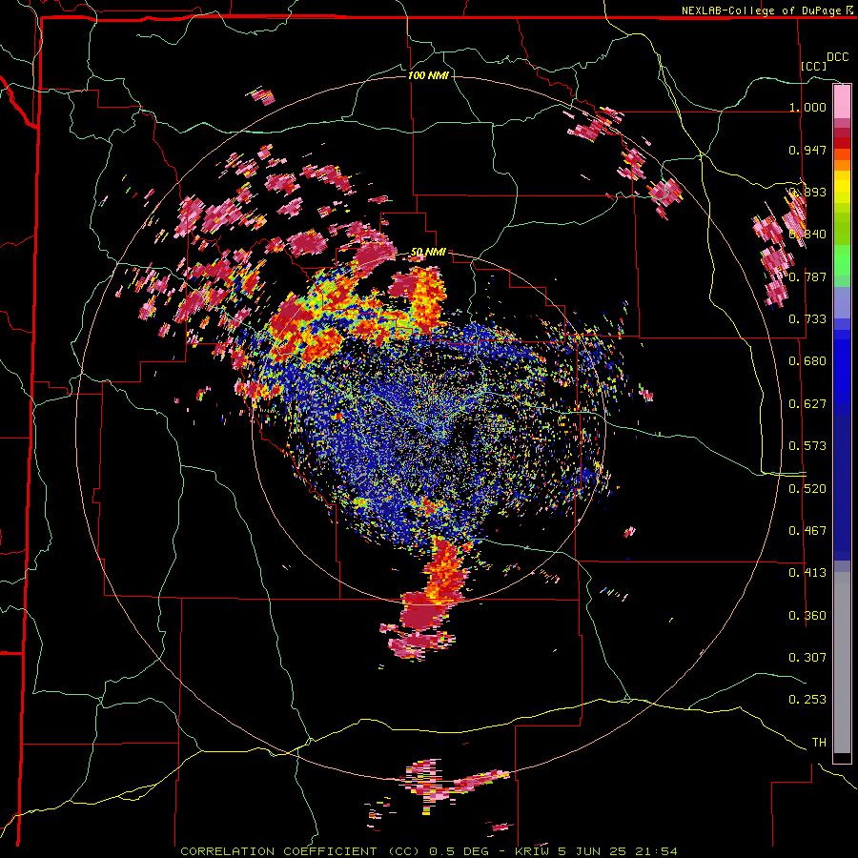
Task: Pick the gray segment of the color bar
Action: point(842,663)
